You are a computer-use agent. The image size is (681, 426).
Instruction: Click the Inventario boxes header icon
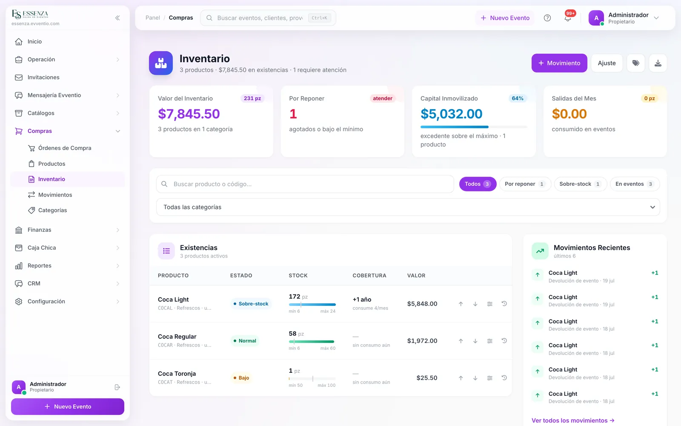[161, 63]
